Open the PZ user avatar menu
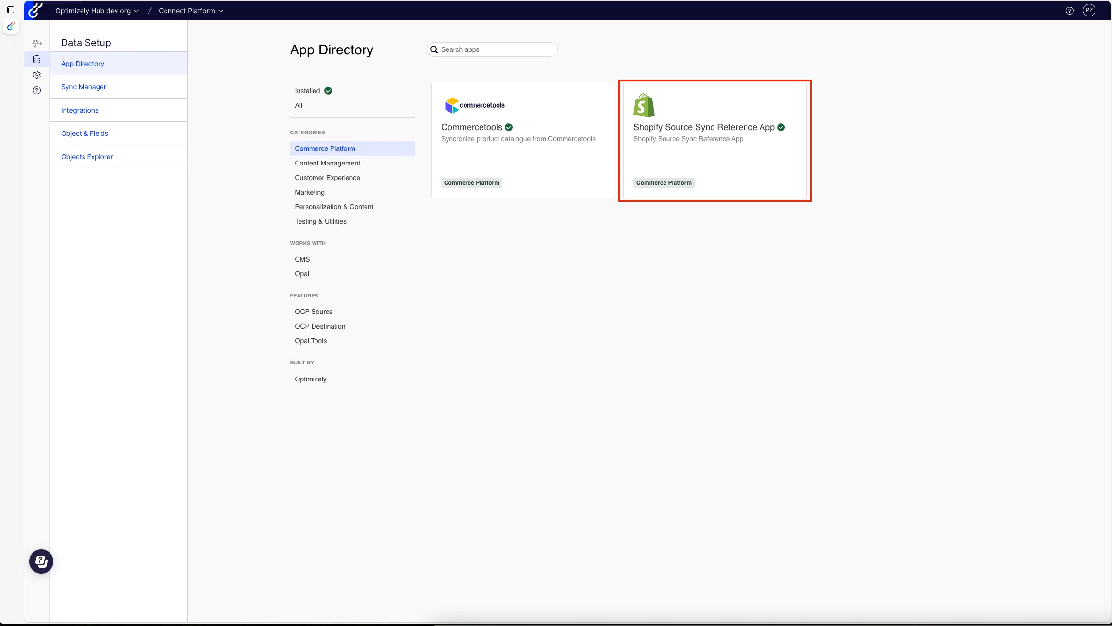 pos(1089,10)
